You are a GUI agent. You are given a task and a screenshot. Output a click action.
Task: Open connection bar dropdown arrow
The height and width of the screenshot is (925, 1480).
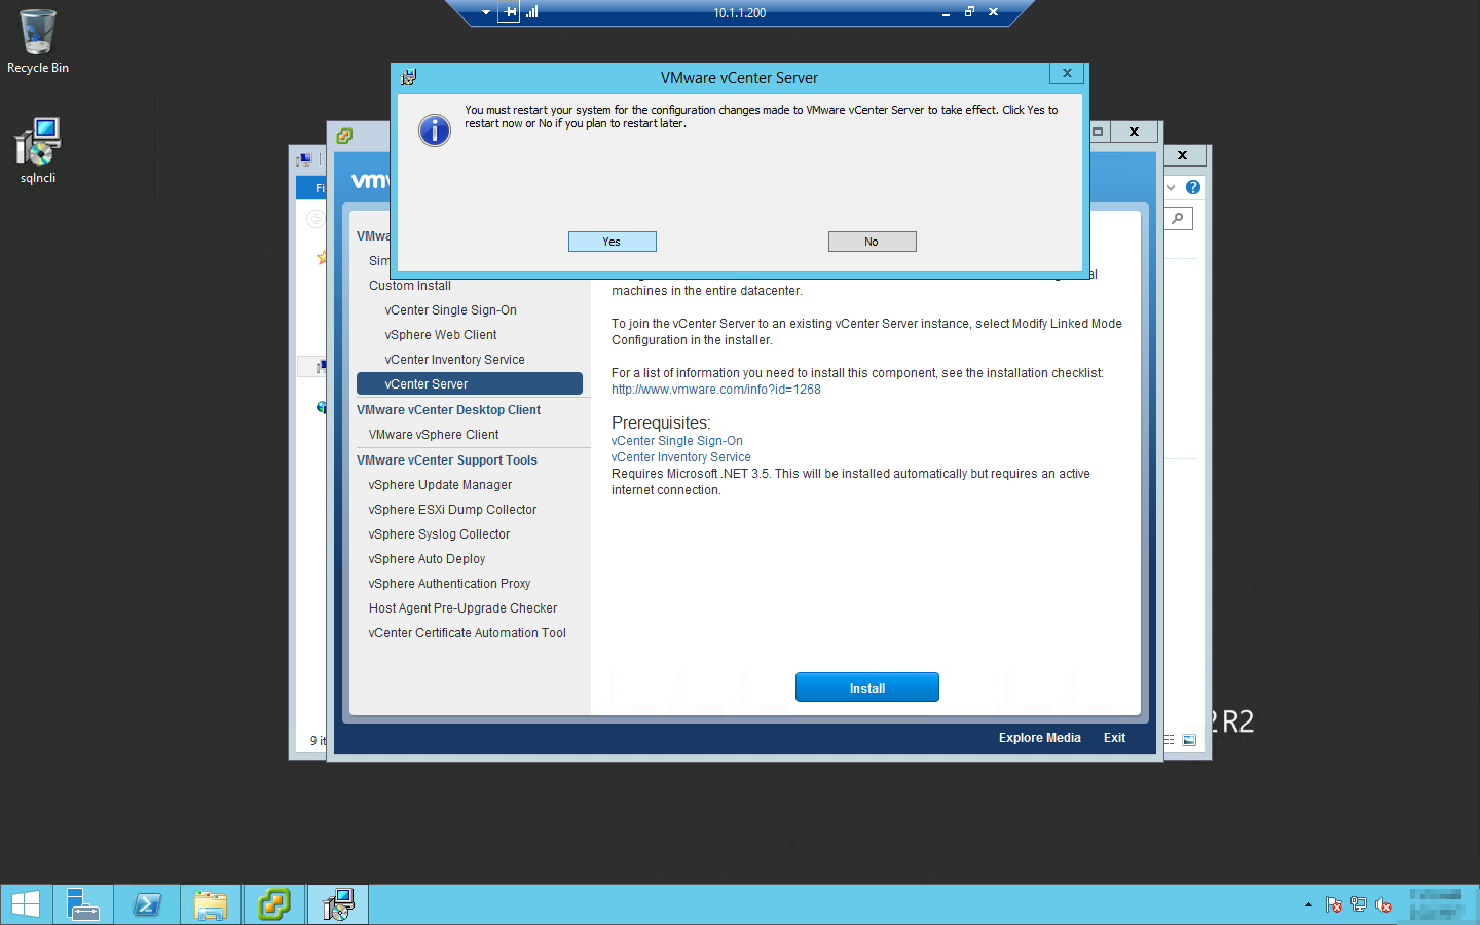coord(486,12)
